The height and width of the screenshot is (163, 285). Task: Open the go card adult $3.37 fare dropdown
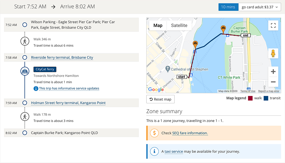260,7
